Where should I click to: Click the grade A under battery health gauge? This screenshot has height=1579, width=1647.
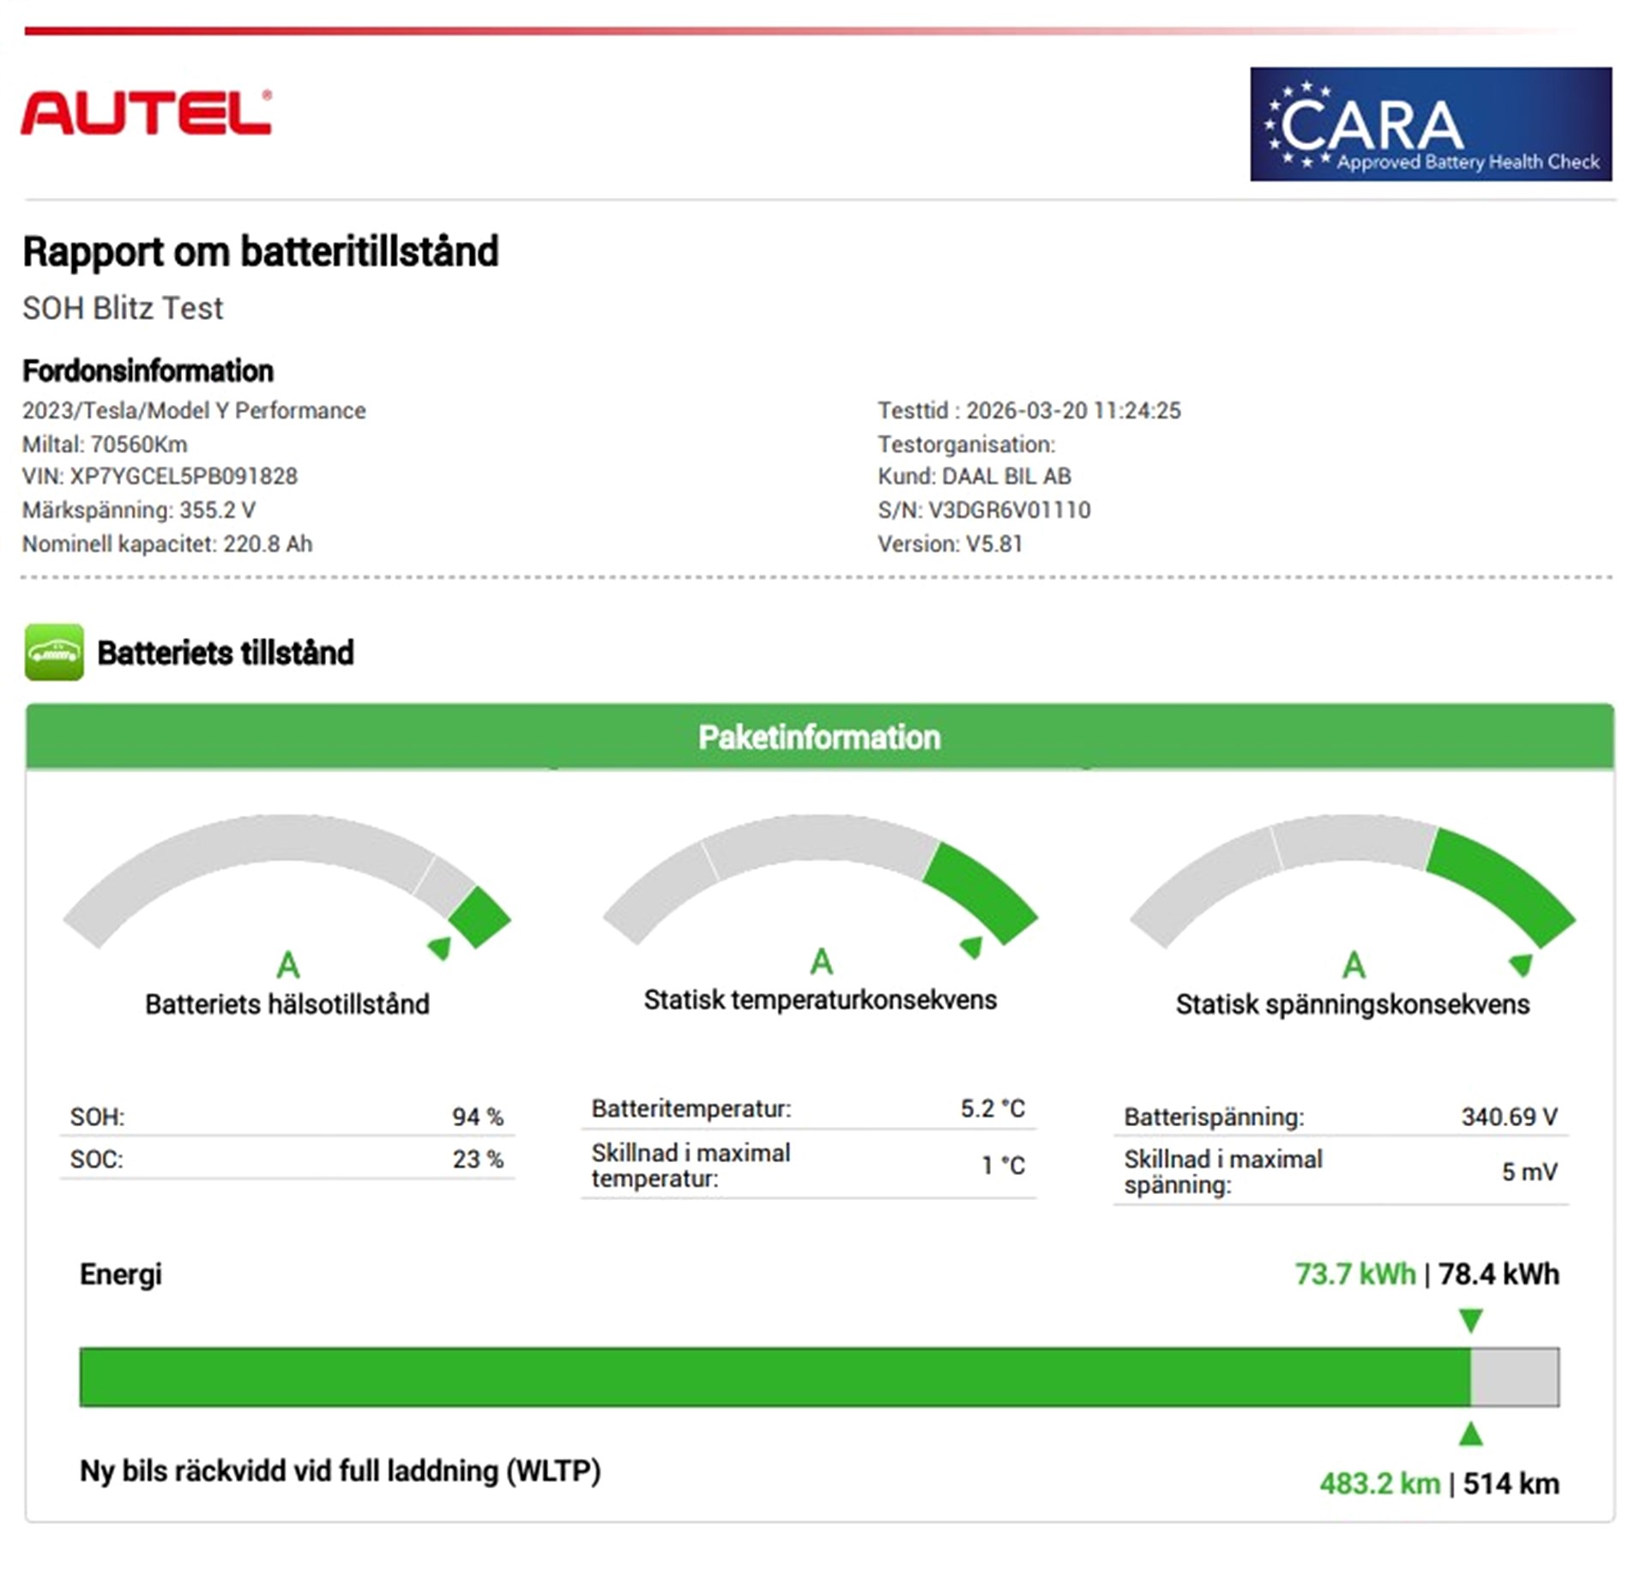(288, 965)
